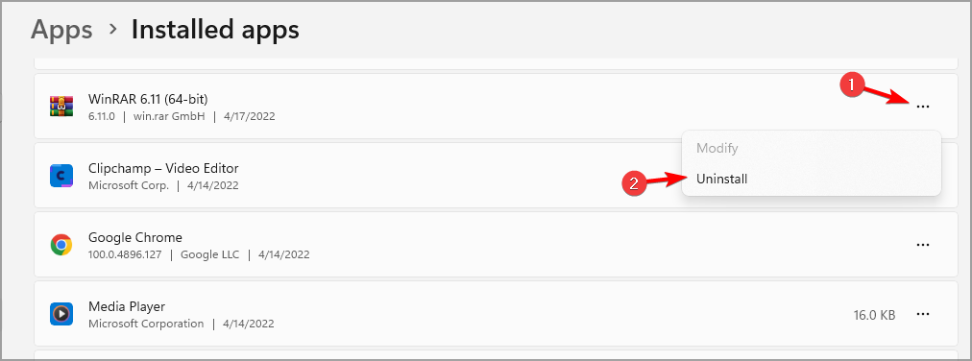Go back to the Apps breadcrumb
972x361 pixels.
tap(61, 29)
